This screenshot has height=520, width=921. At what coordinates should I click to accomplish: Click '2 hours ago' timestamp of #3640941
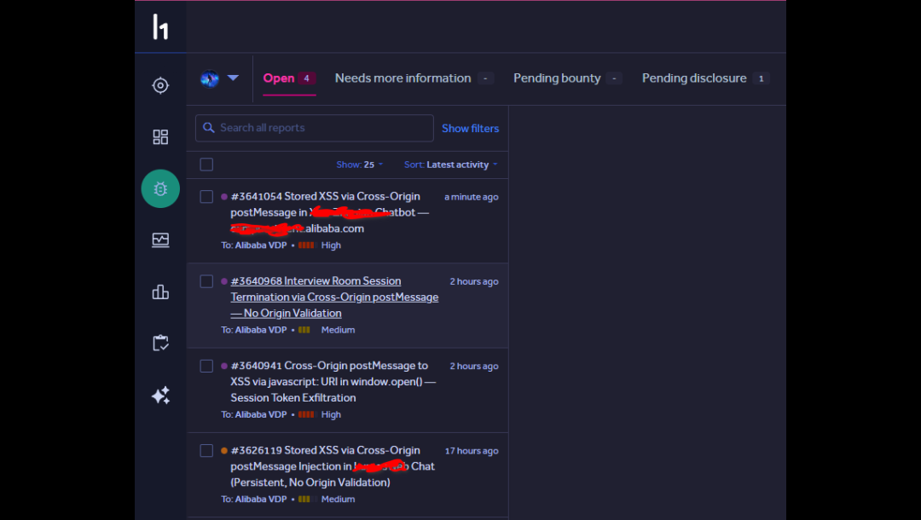pyautogui.click(x=474, y=367)
